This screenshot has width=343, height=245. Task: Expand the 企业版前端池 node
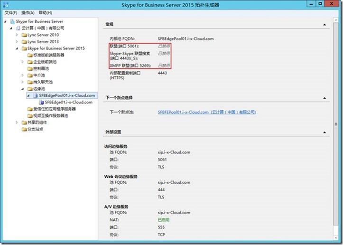tap(22, 62)
